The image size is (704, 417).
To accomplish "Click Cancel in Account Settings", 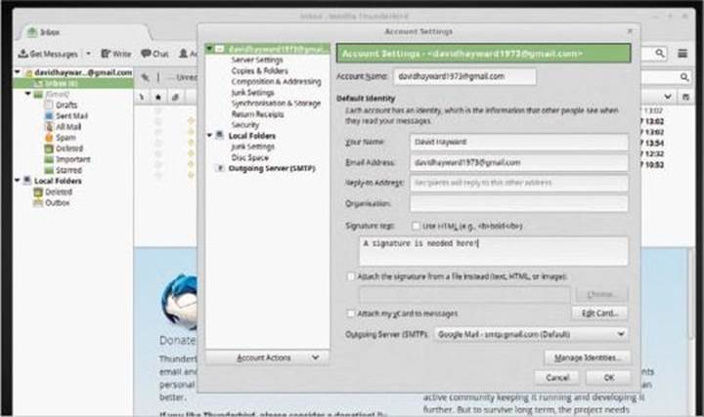I will click(557, 378).
